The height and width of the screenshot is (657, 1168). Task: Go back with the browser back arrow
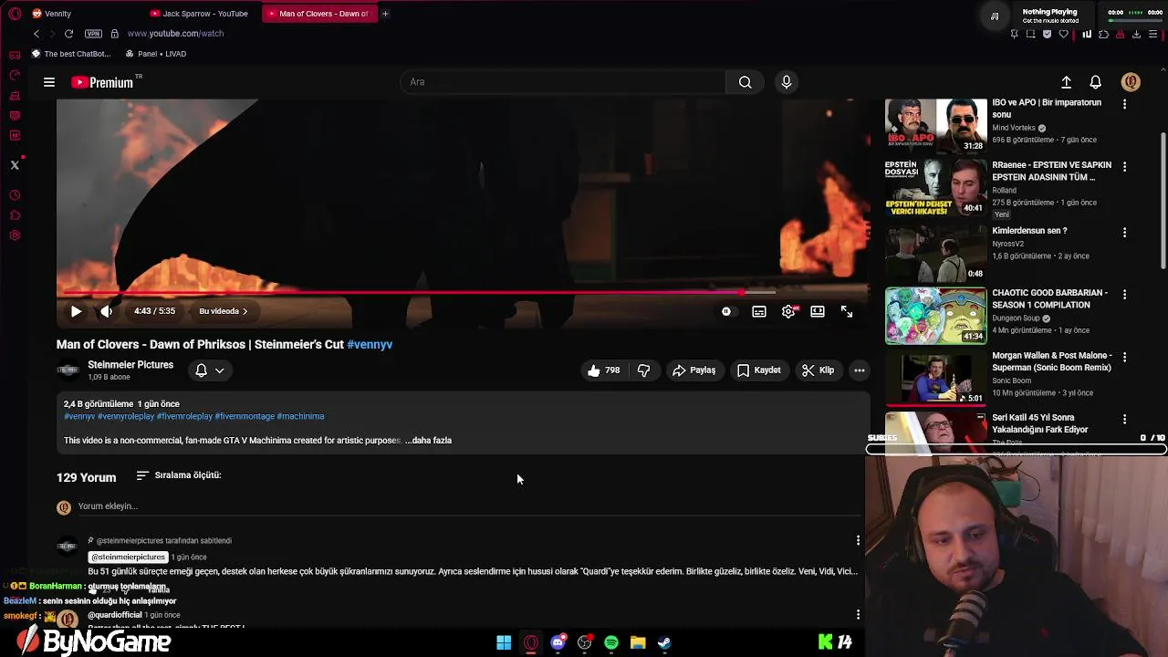click(x=36, y=34)
